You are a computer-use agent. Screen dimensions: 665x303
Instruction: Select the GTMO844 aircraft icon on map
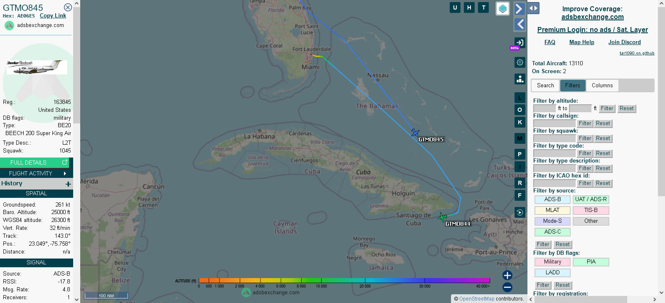(443, 217)
